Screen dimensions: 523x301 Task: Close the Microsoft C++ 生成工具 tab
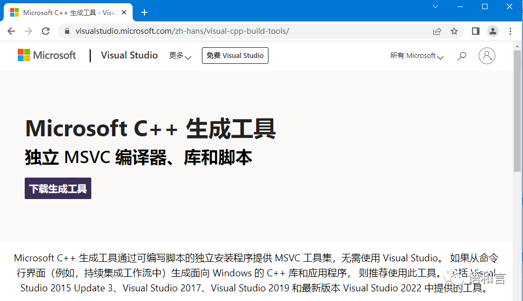(124, 12)
